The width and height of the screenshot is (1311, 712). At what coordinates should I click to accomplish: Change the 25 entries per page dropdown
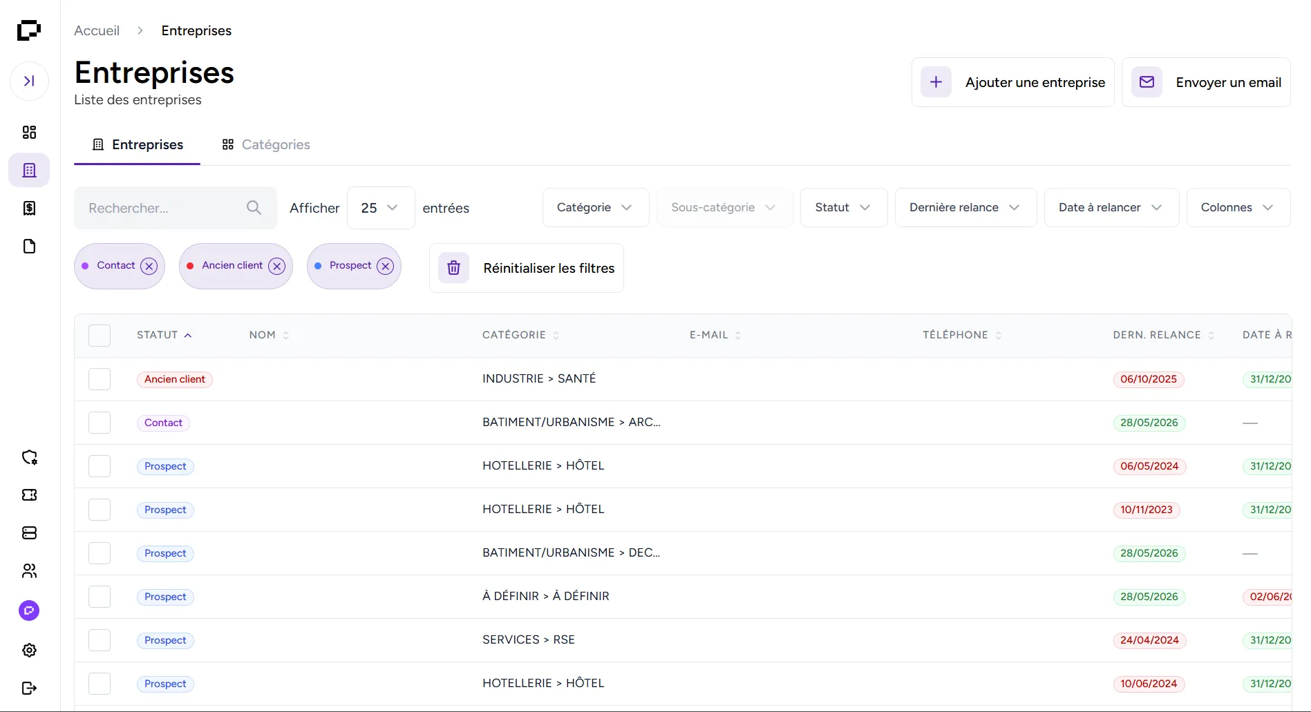(x=381, y=208)
